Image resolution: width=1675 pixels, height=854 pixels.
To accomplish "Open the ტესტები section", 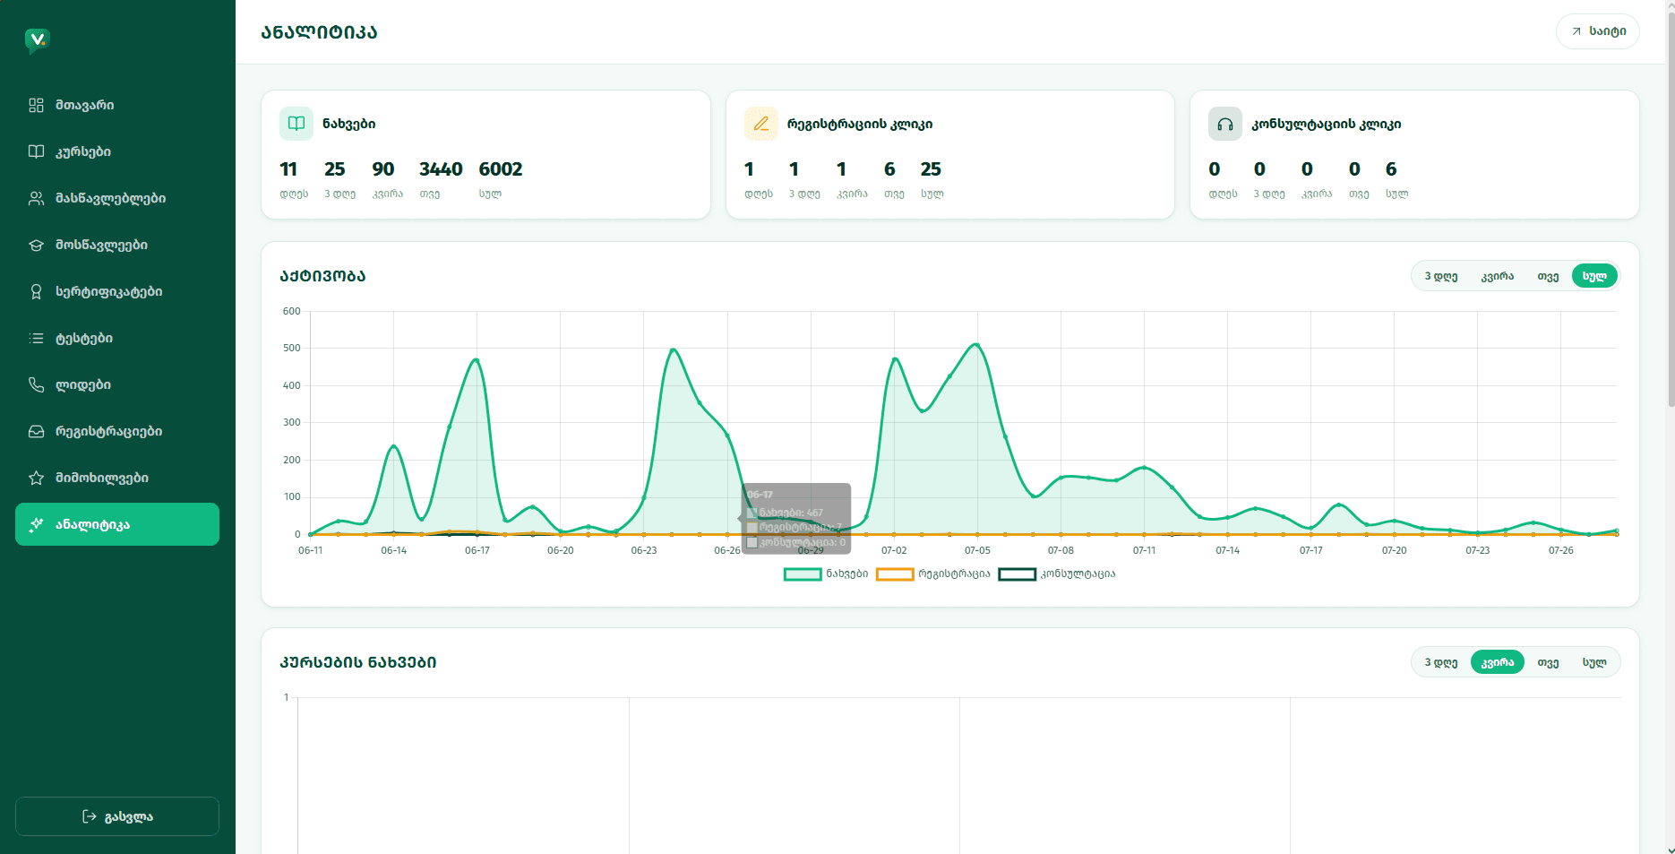I will coord(117,338).
